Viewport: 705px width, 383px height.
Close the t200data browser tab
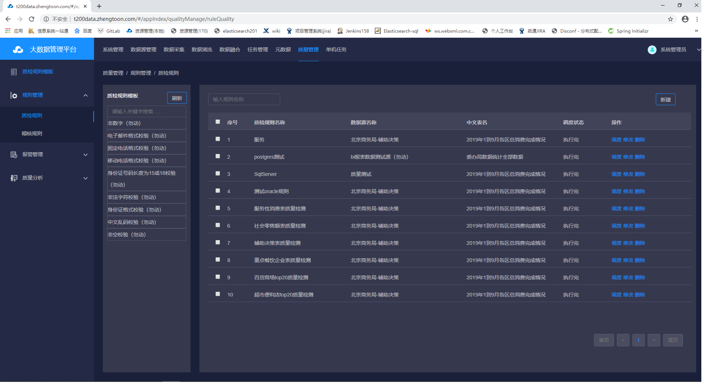(x=85, y=6)
